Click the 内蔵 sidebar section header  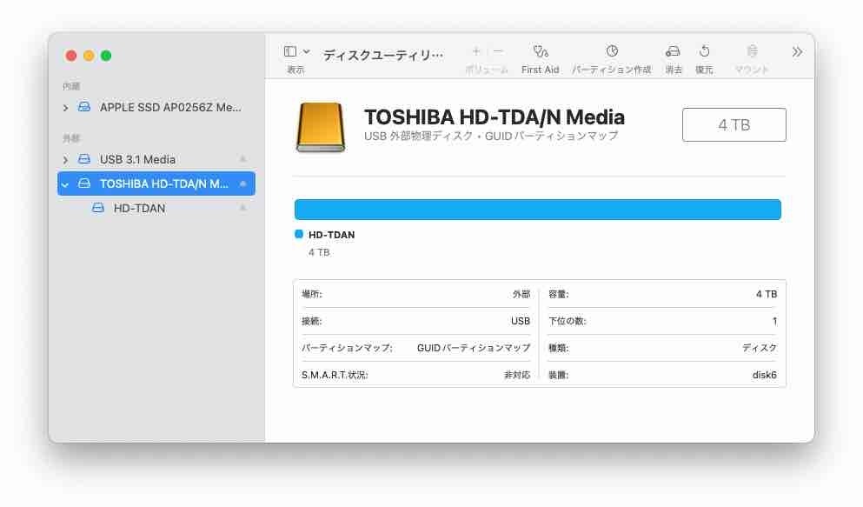coord(71,86)
